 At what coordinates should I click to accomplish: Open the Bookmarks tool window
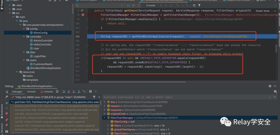(2, 111)
